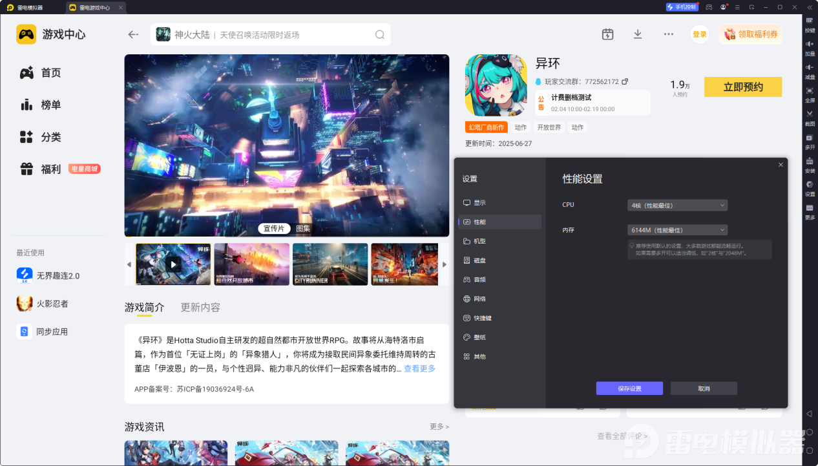Click the 手机控制 phone control button
Image resolution: width=818 pixels, height=466 pixels.
[x=682, y=7]
